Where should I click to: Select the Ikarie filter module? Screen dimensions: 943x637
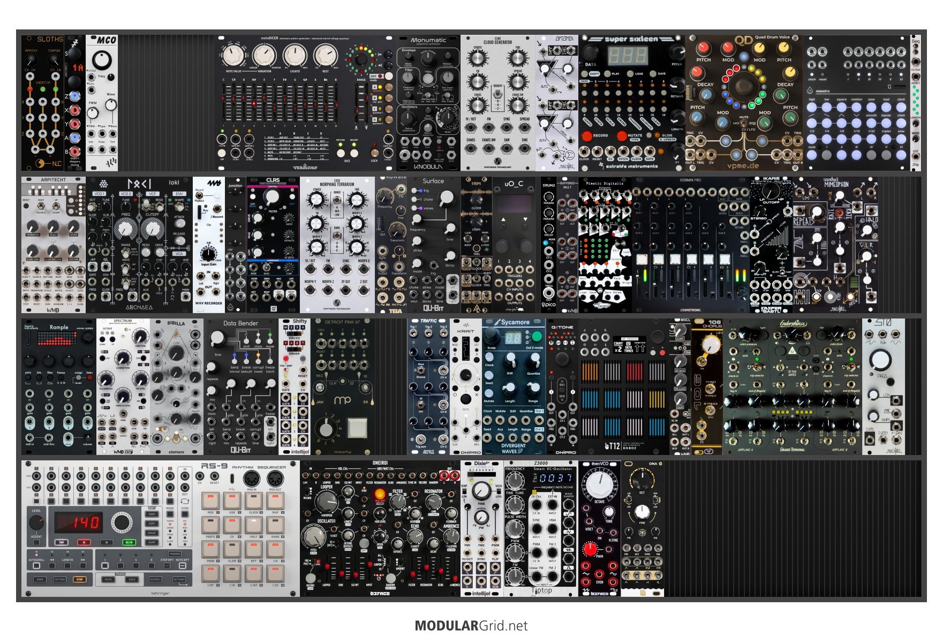click(771, 245)
